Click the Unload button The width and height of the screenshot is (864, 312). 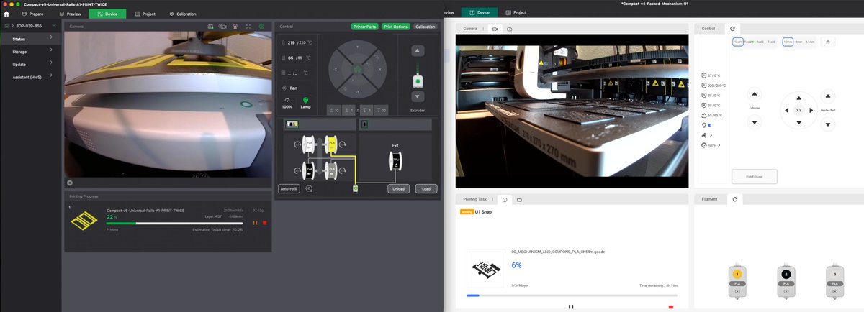pos(399,189)
